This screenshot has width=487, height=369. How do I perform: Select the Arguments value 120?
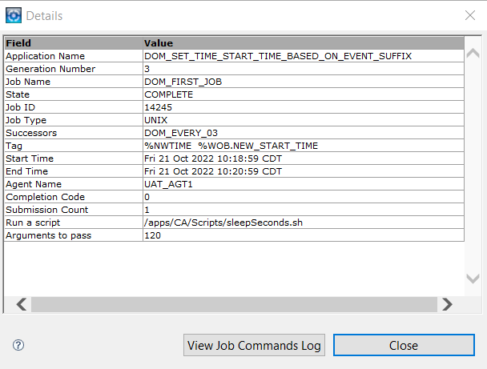[x=304, y=235]
